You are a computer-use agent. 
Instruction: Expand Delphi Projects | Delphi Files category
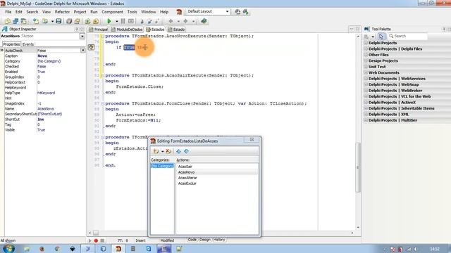tap(366, 49)
